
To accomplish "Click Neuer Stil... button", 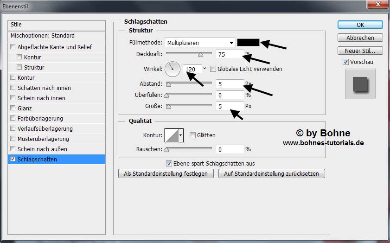I will click(x=360, y=51).
